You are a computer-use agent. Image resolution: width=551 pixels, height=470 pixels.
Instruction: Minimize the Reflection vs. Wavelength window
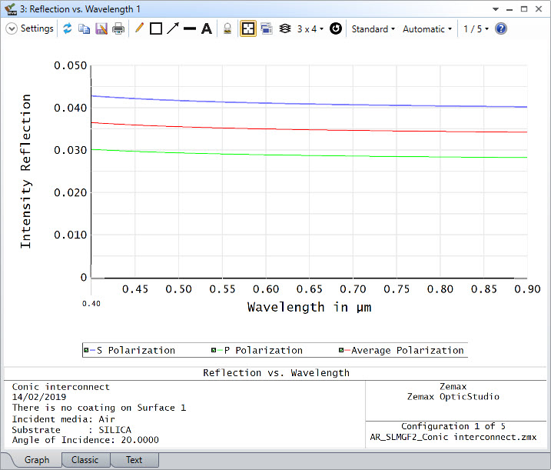point(510,9)
